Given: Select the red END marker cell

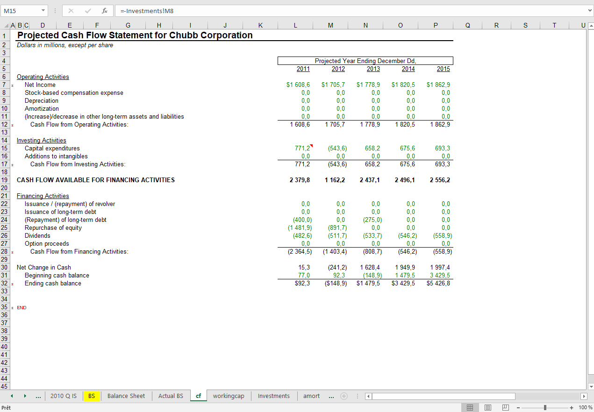Looking at the screenshot, I should click(x=21, y=307).
